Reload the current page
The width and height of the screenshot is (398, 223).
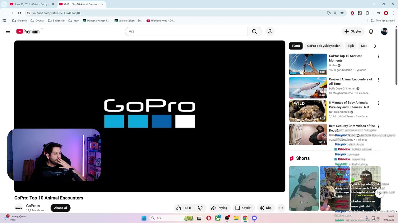click(19, 13)
